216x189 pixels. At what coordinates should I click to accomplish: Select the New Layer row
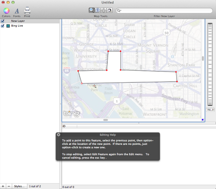30,21
